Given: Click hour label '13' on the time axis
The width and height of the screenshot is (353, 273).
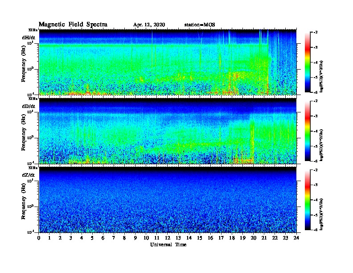Looking at the screenshot, I should pyautogui.click(x=178, y=238).
